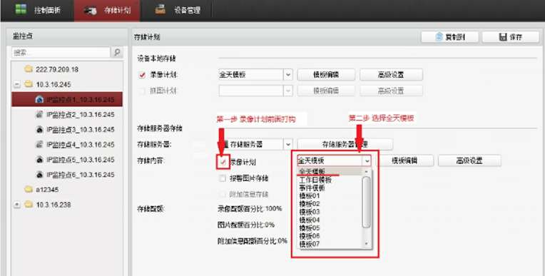This screenshot has width=545, height=276.
Task: Click 高级设置 button in 抓图计划 row
Action: (x=391, y=91)
